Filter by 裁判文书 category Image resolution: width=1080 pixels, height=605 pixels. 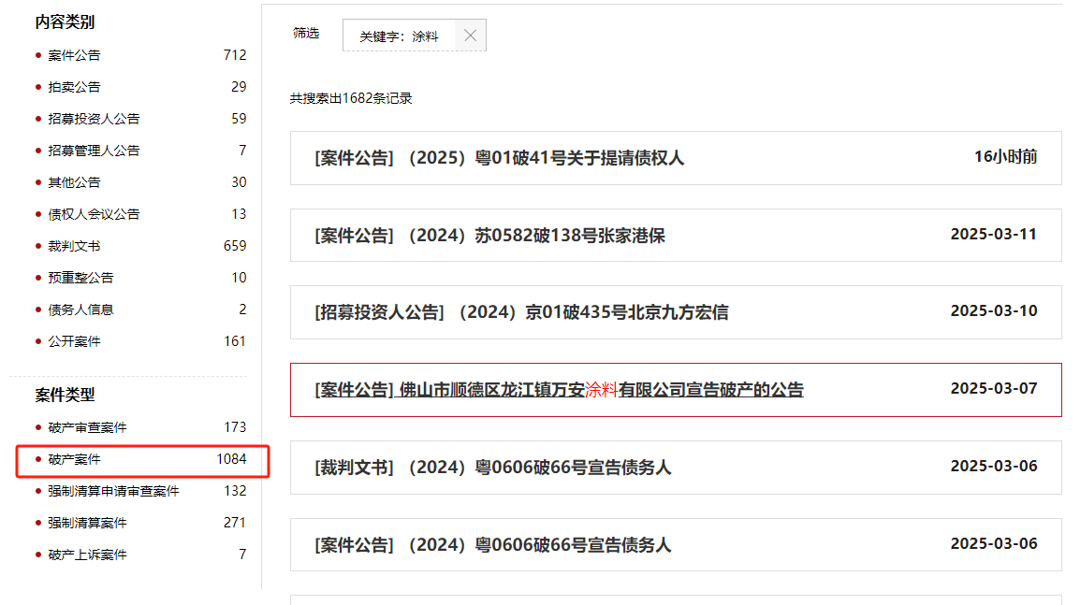coord(74,246)
